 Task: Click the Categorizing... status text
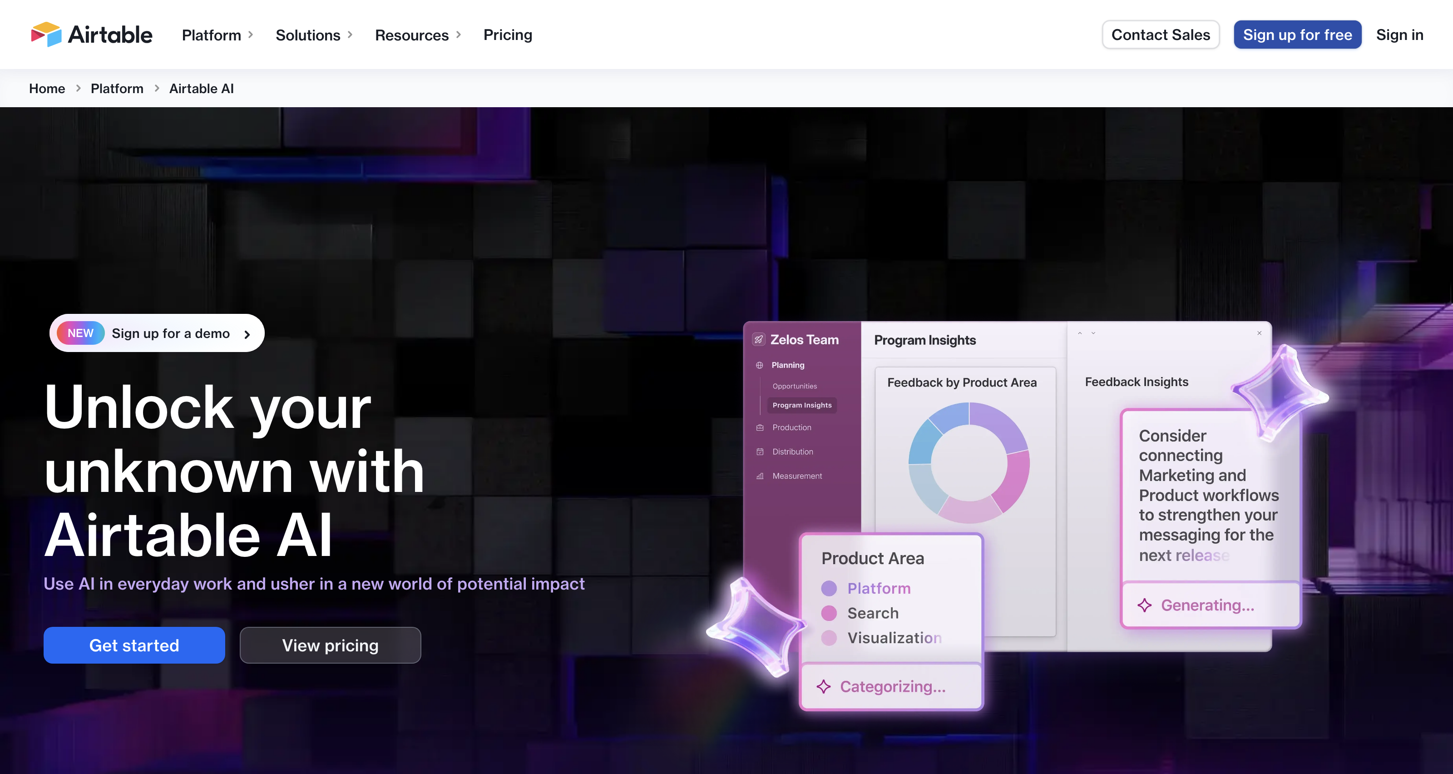(x=893, y=686)
